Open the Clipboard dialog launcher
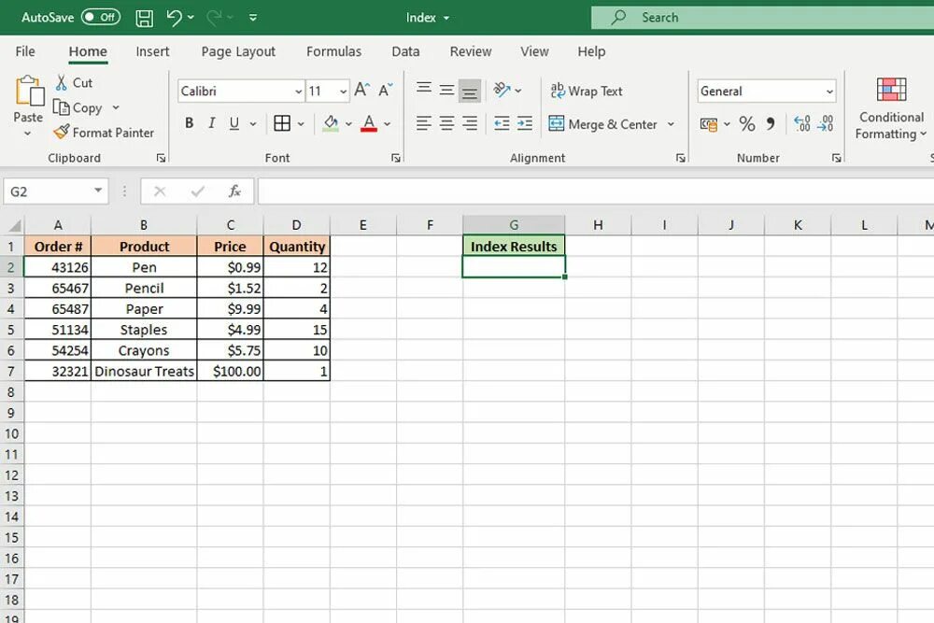 161,158
